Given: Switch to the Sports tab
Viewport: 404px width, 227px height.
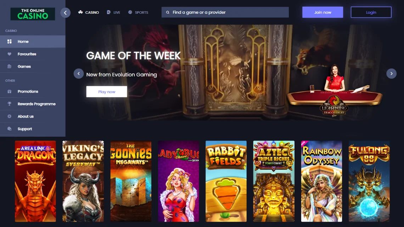Looking at the screenshot, I should point(138,12).
